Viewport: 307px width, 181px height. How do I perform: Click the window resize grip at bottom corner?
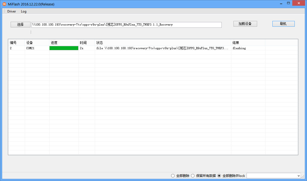click(303, 176)
